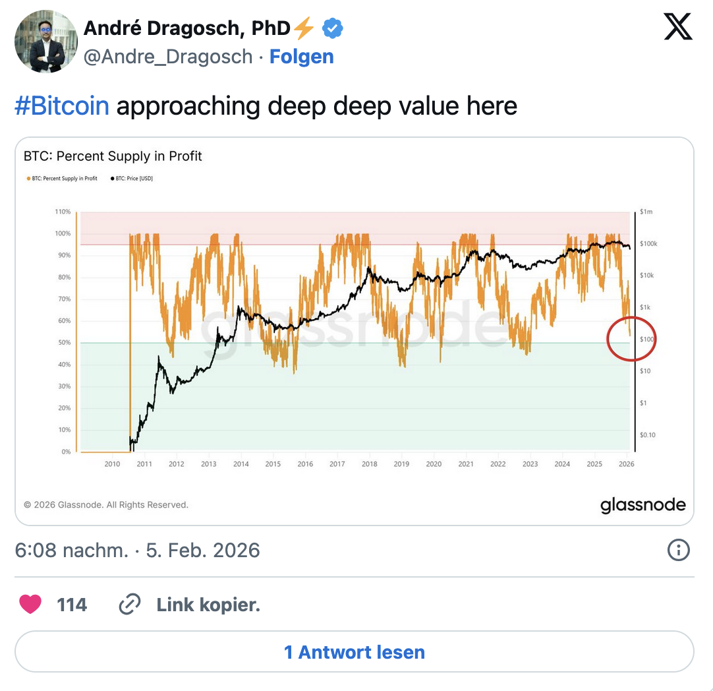
Task: Click the display name 'André Dragosch, PhD'
Action: tap(186, 28)
